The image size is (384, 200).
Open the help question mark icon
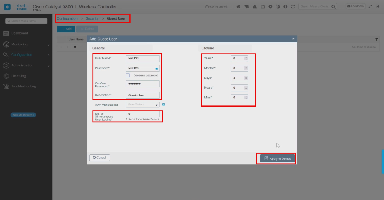(x=285, y=7)
